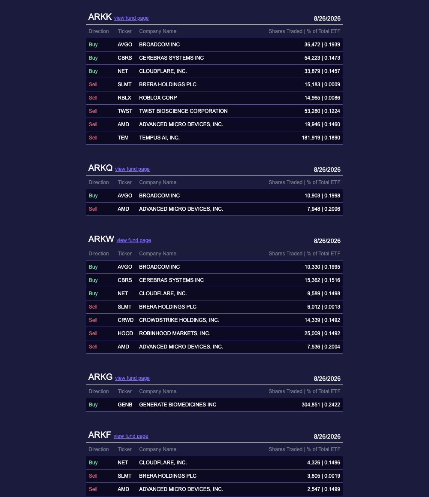Select the ARKW Robinhood Markets sell row
Screen dimensions: 429x497
214,333
